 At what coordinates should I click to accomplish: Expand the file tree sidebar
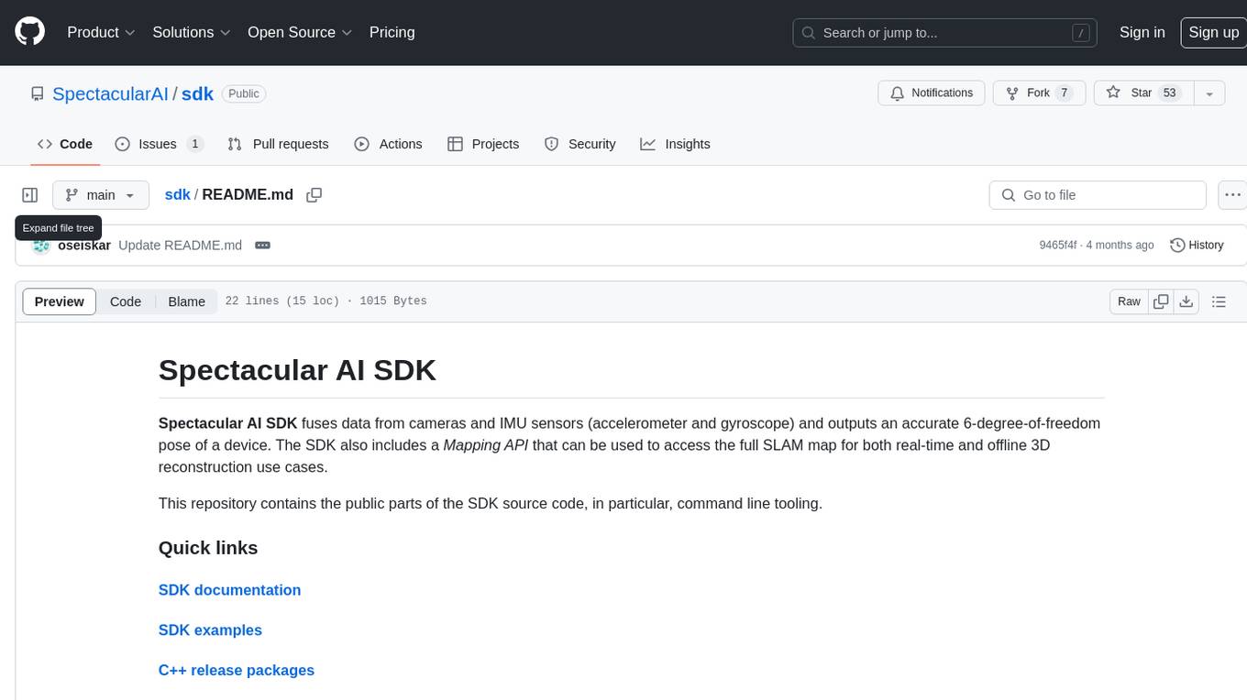(x=30, y=195)
